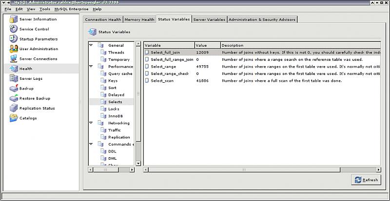Open the MySQL Enterprise menu

(71, 9)
